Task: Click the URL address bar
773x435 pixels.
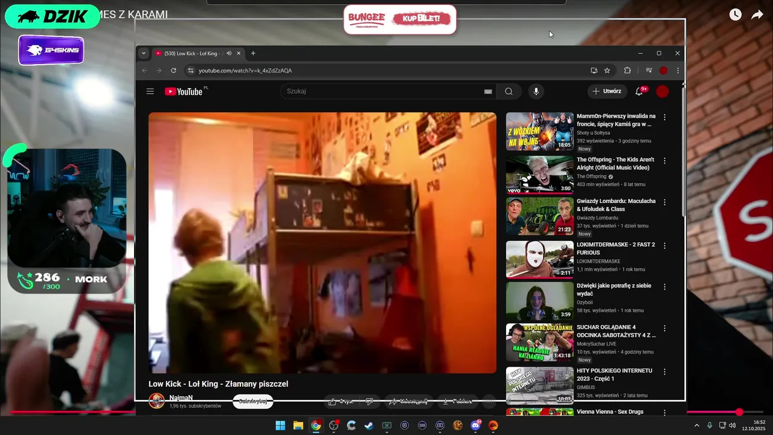Action: [x=386, y=71]
